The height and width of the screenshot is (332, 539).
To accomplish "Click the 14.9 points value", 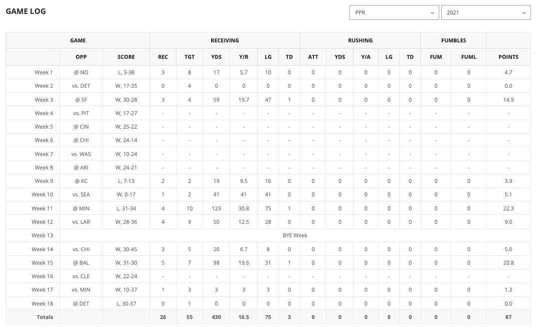I will click(509, 100).
